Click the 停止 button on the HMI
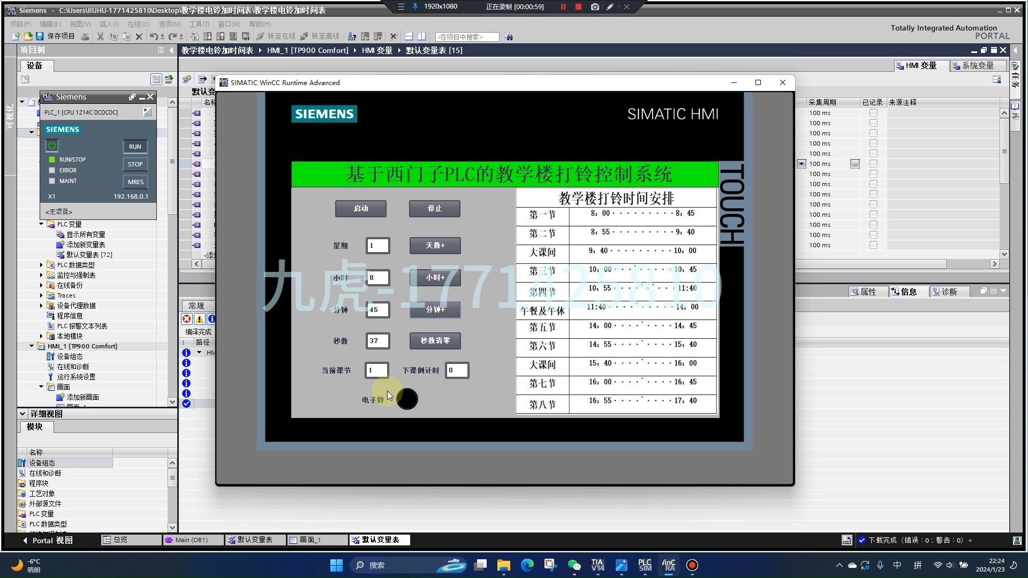 coord(434,209)
